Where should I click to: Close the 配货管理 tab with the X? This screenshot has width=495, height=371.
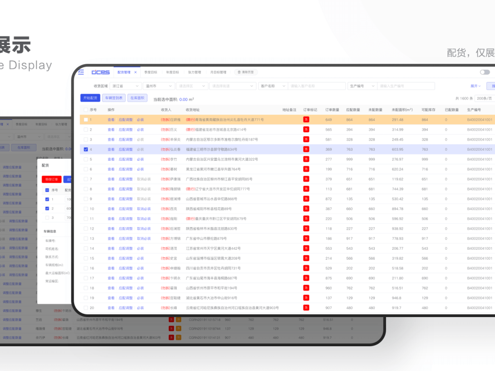(x=136, y=72)
